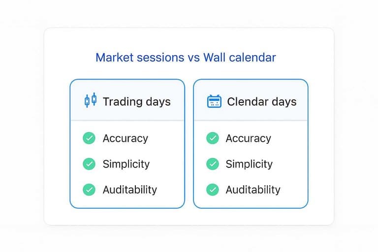Toggle the Auditability checkmark under Trading days
This screenshot has height=252, width=378.
coord(89,189)
